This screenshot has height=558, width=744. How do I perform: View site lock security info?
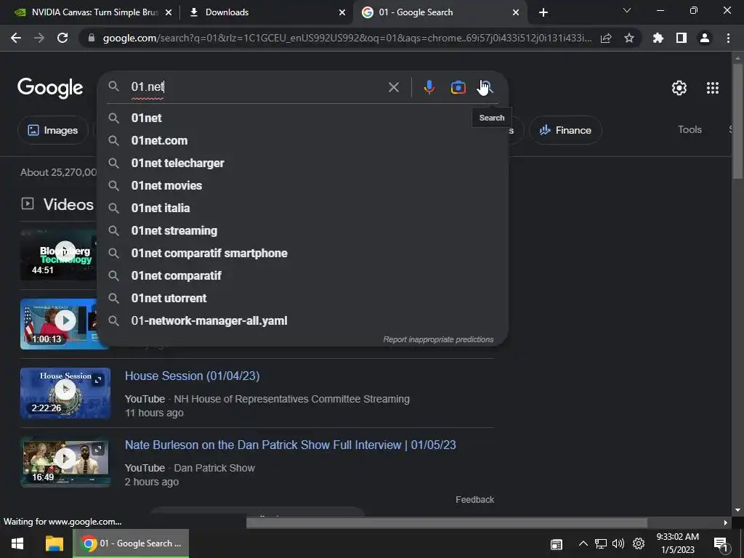pos(92,38)
